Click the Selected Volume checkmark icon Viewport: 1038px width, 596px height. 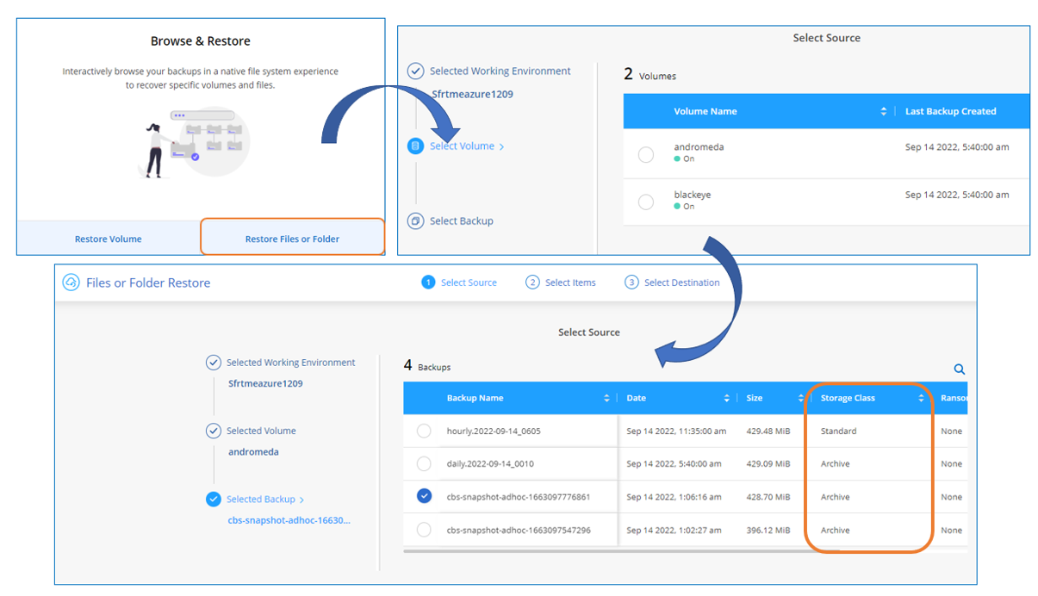(x=214, y=431)
